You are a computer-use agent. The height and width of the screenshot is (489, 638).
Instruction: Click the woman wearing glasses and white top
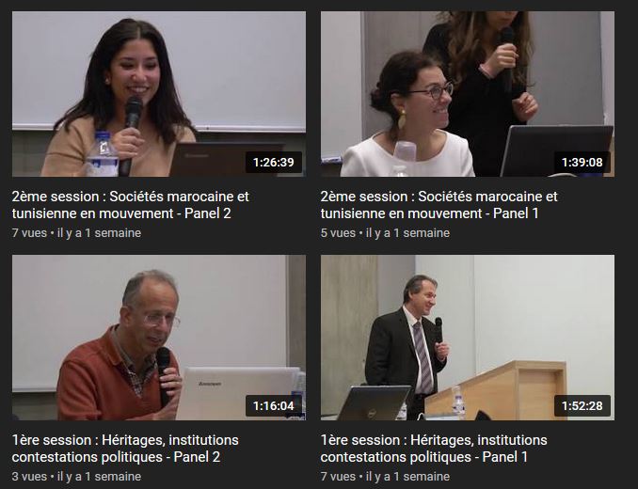pos(407,118)
